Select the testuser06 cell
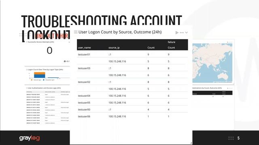259x145 pixels. (84, 116)
